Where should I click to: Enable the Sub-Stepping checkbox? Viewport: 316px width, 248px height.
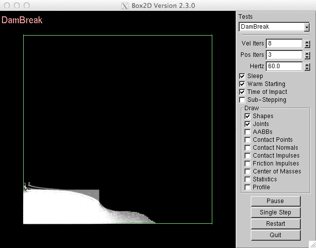pos(242,100)
